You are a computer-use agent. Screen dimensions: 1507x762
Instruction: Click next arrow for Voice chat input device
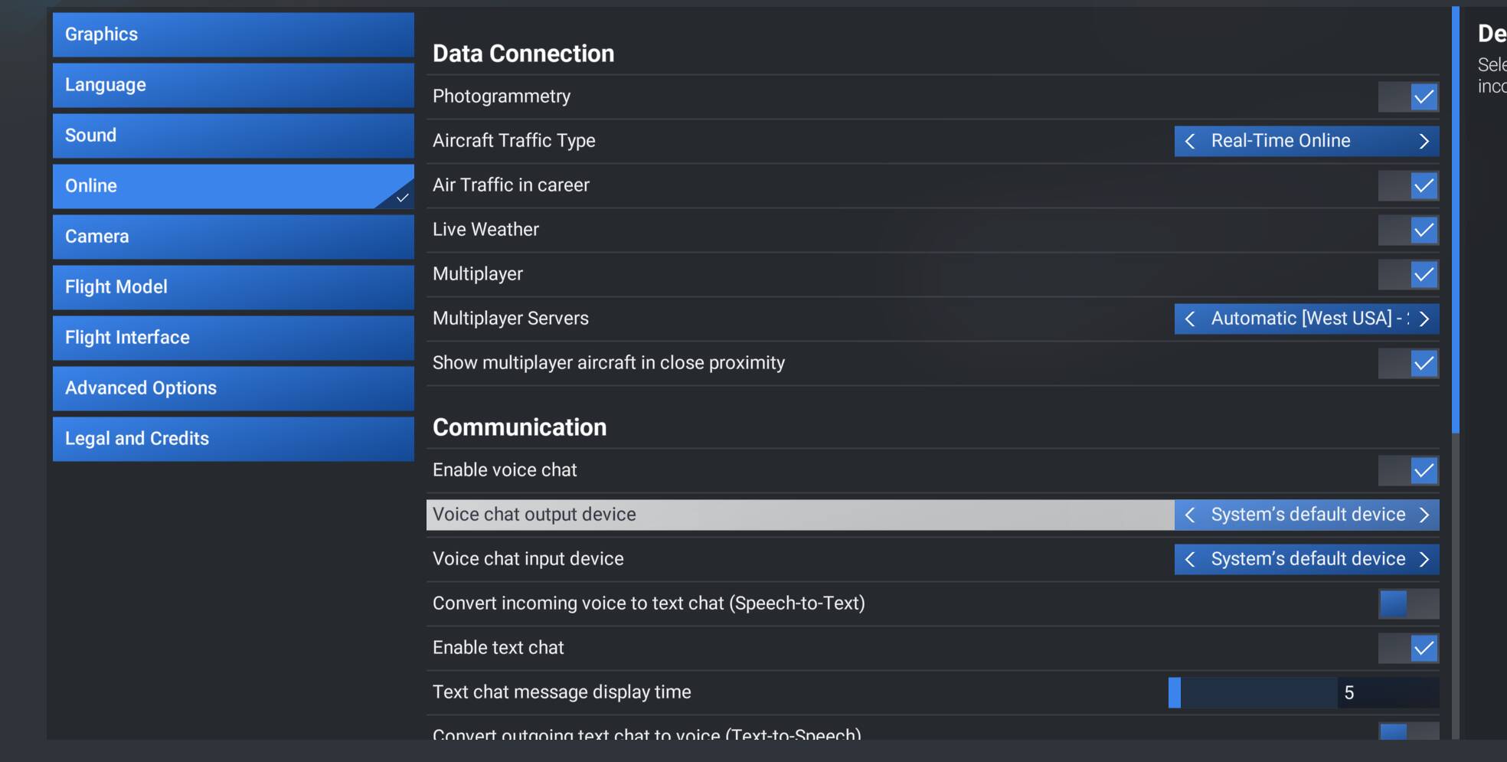tap(1424, 559)
